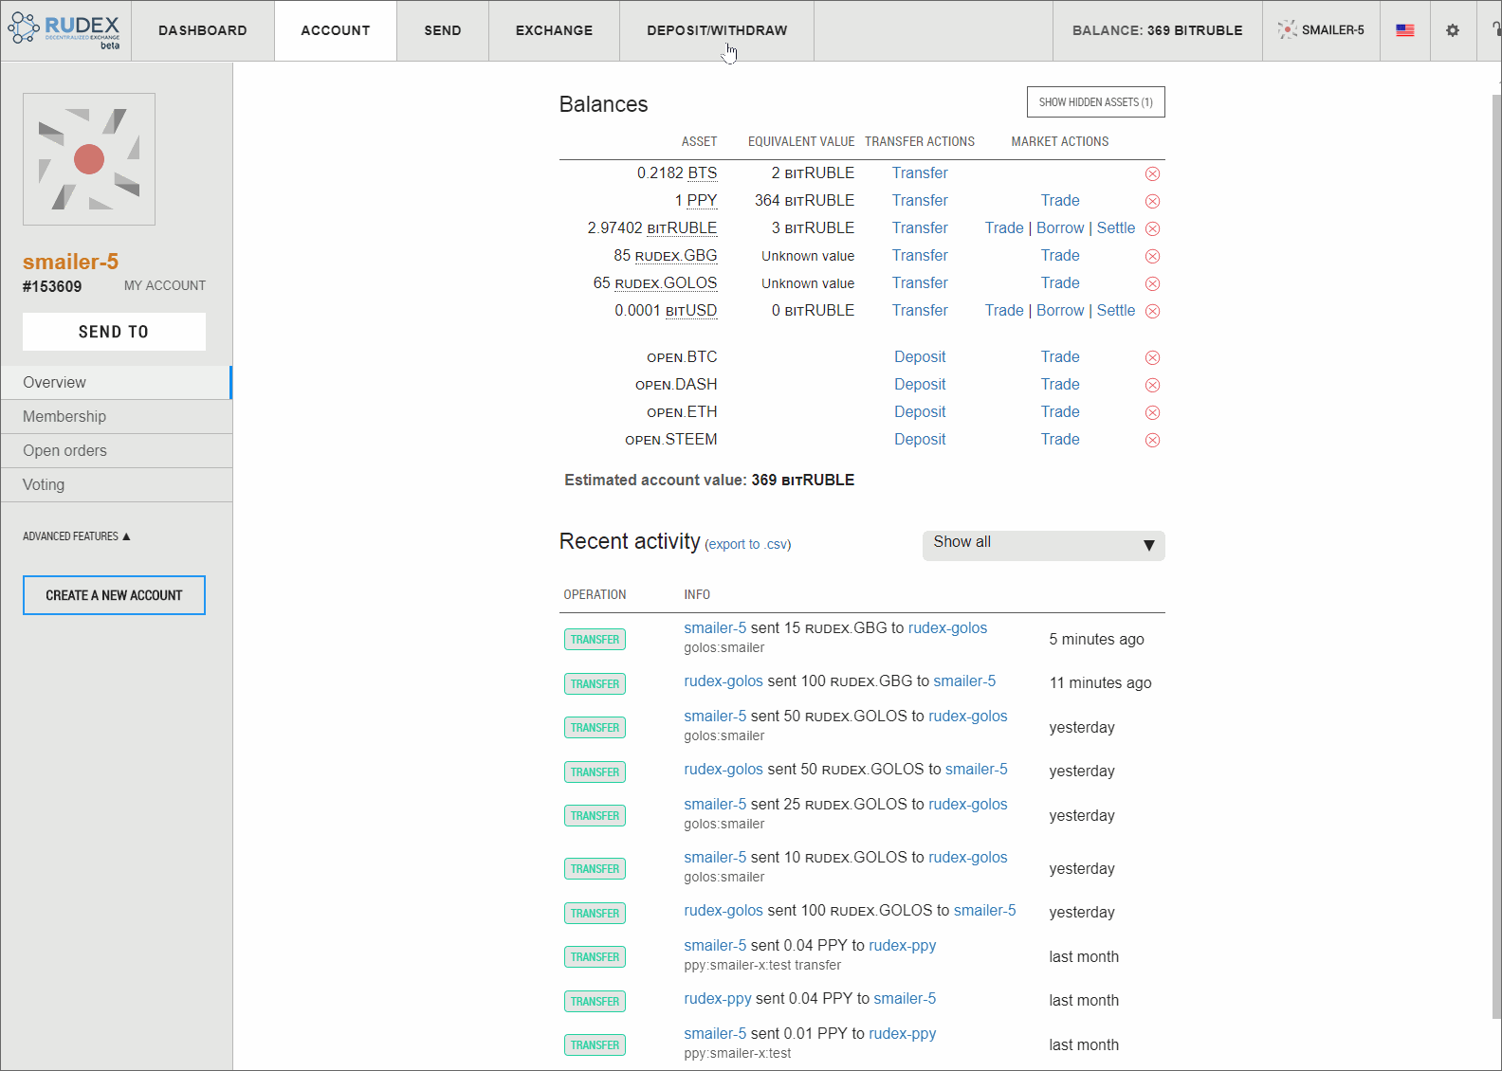The image size is (1502, 1071).
Task: Hide the 2.97402 bitRUBLE asset row
Action: coord(1152,228)
